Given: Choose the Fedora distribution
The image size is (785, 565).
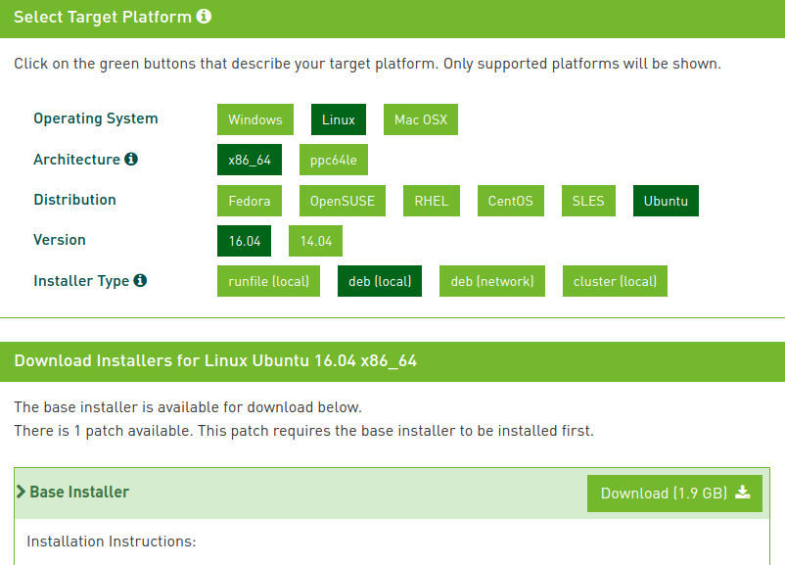Looking at the screenshot, I should point(250,201).
